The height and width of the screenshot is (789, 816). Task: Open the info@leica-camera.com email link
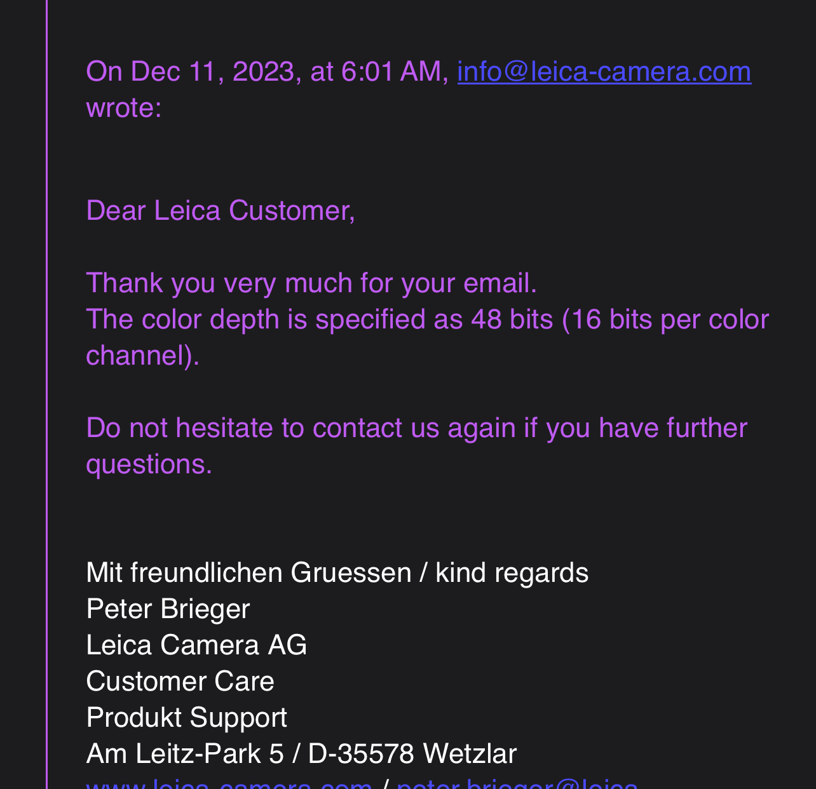click(604, 71)
